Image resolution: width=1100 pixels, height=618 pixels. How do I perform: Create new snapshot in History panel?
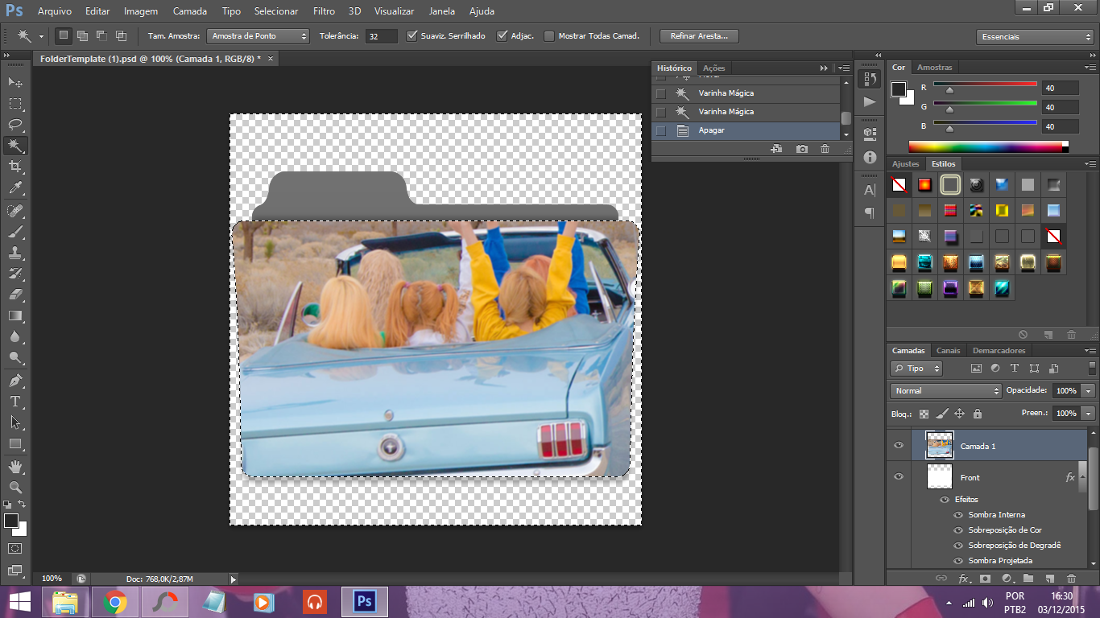[x=802, y=149]
